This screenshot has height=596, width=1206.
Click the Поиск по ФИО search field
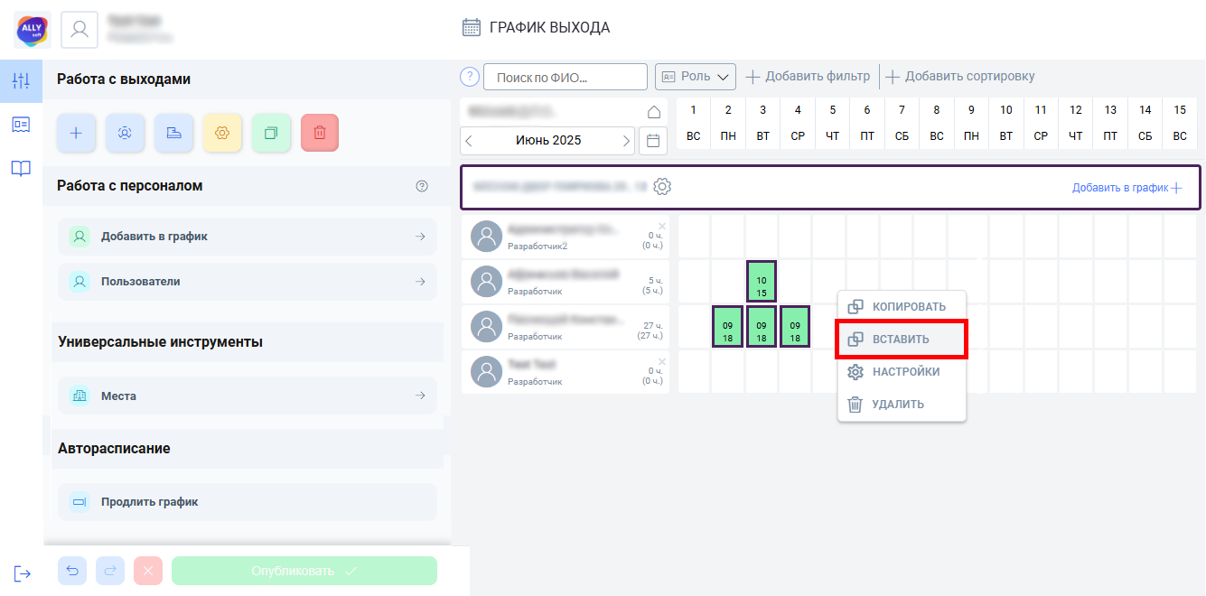tap(566, 77)
